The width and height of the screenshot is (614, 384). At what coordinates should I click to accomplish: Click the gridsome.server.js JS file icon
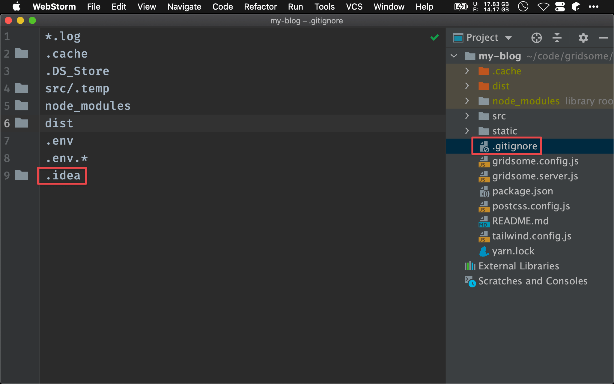tap(484, 176)
